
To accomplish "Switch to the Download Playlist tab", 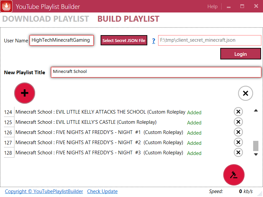I will pos(45,19).
